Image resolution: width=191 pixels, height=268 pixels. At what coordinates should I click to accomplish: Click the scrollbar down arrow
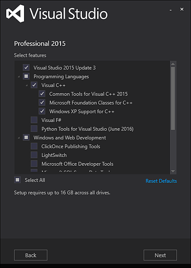[x=173, y=171]
